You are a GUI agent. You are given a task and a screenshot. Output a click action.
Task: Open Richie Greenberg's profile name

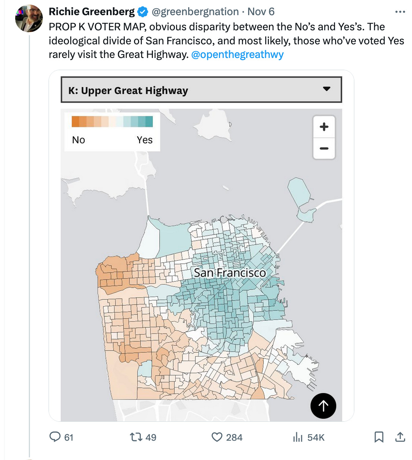(x=91, y=12)
